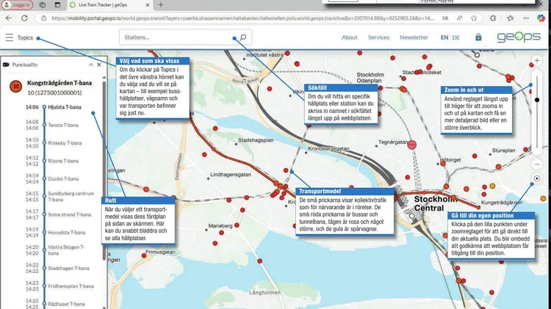Viewport: 551px width, 309px height.
Task: Click the search magnifier icon
Action: click(x=242, y=37)
